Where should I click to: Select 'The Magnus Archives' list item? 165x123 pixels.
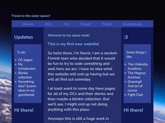tap(137, 75)
